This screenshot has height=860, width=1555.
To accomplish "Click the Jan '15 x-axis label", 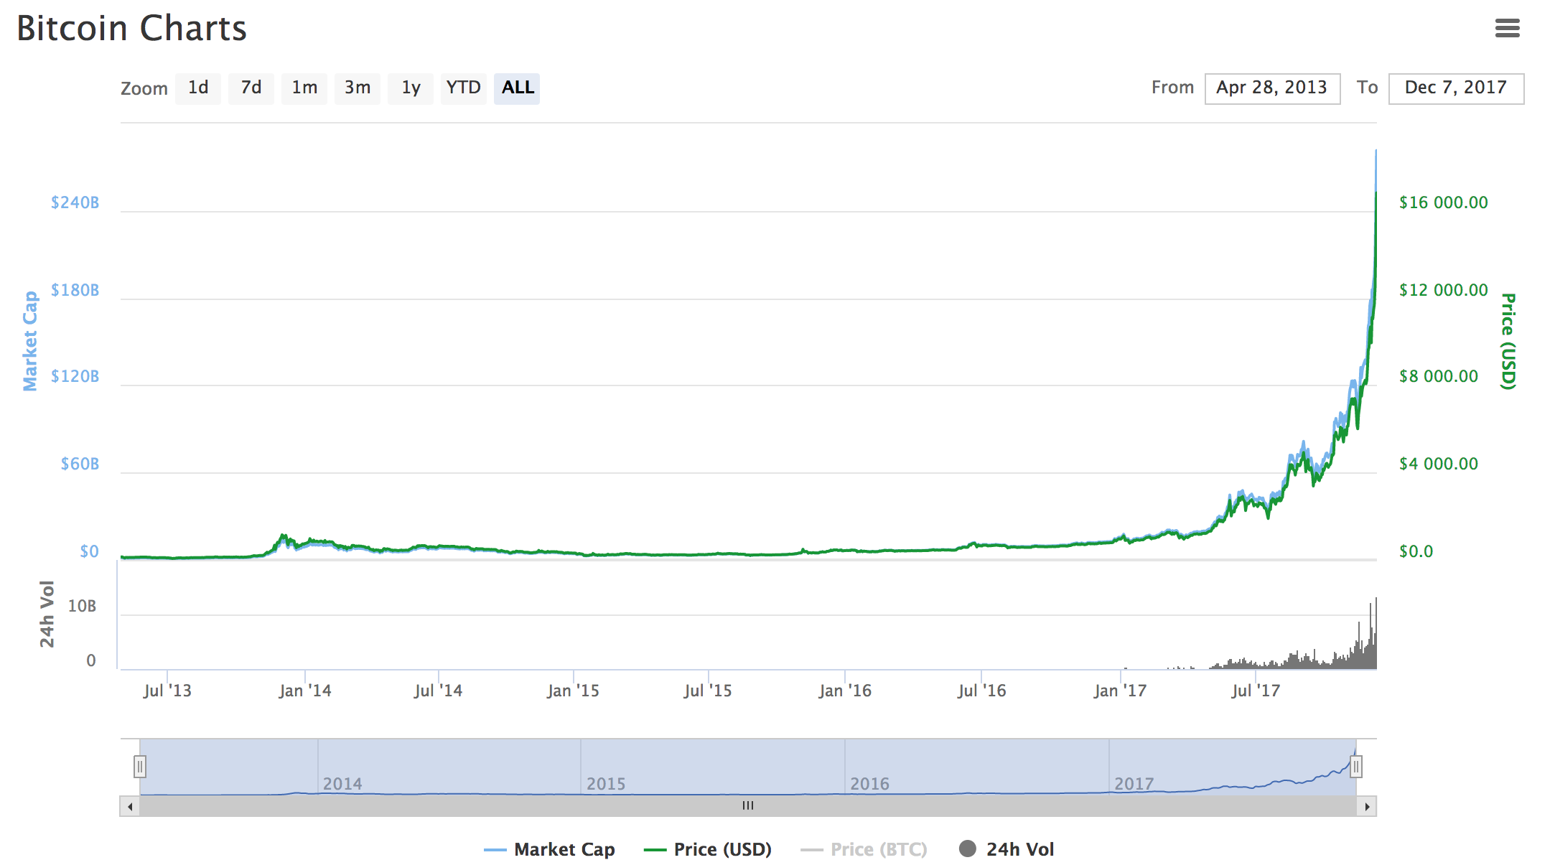I will click(573, 691).
